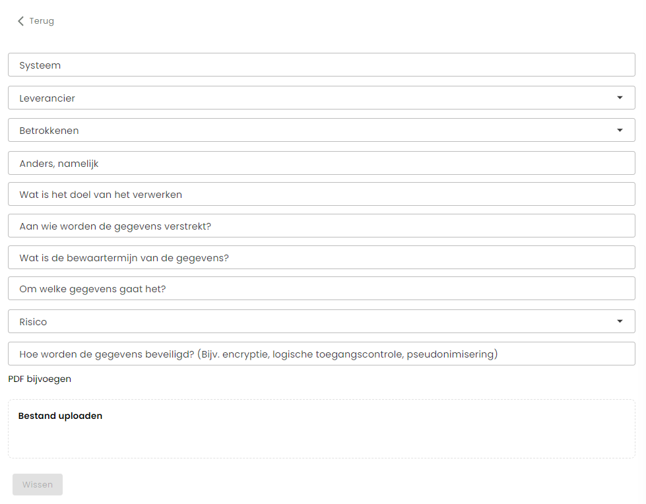Click the Bestand uploaden label
This screenshot has height=504, width=646.
[60, 416]
